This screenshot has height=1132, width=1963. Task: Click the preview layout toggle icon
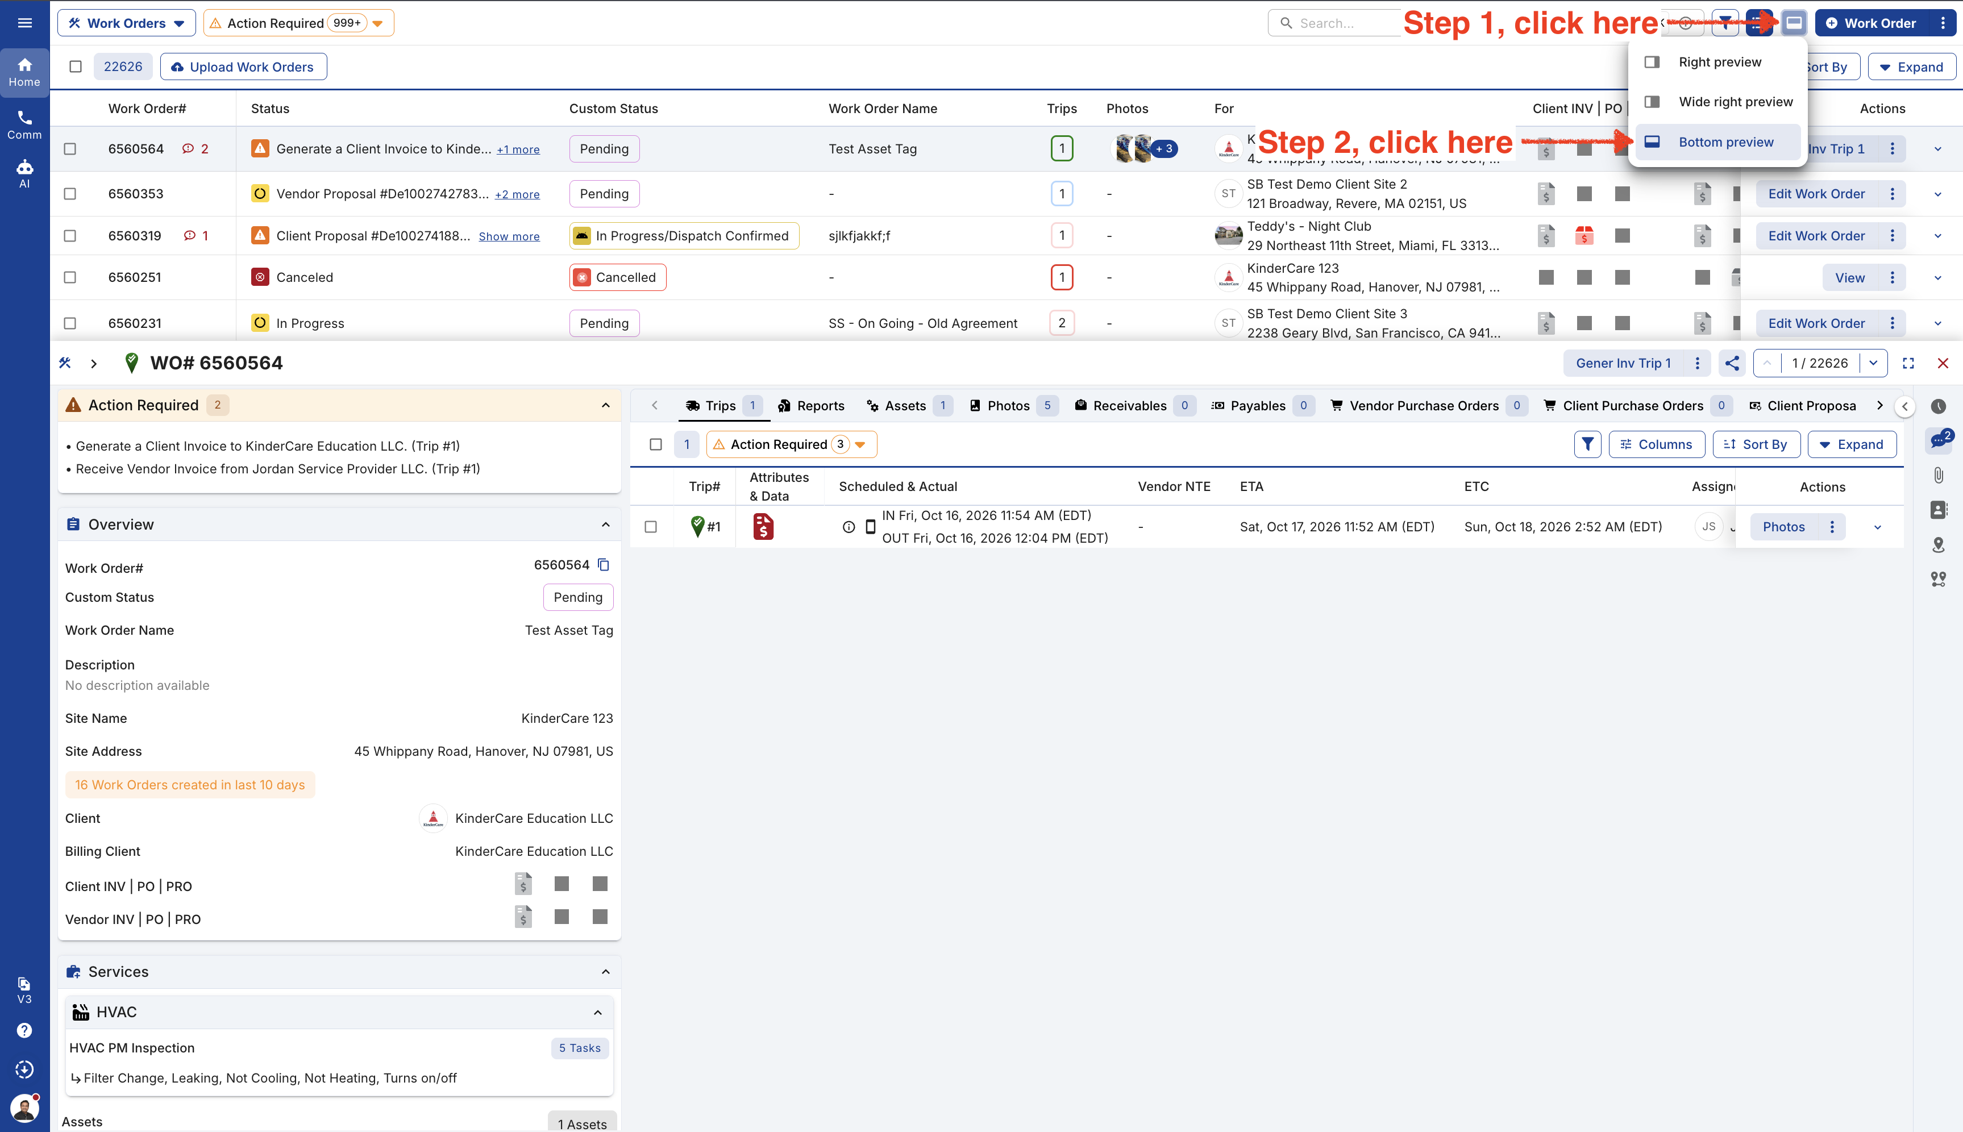1794,23
